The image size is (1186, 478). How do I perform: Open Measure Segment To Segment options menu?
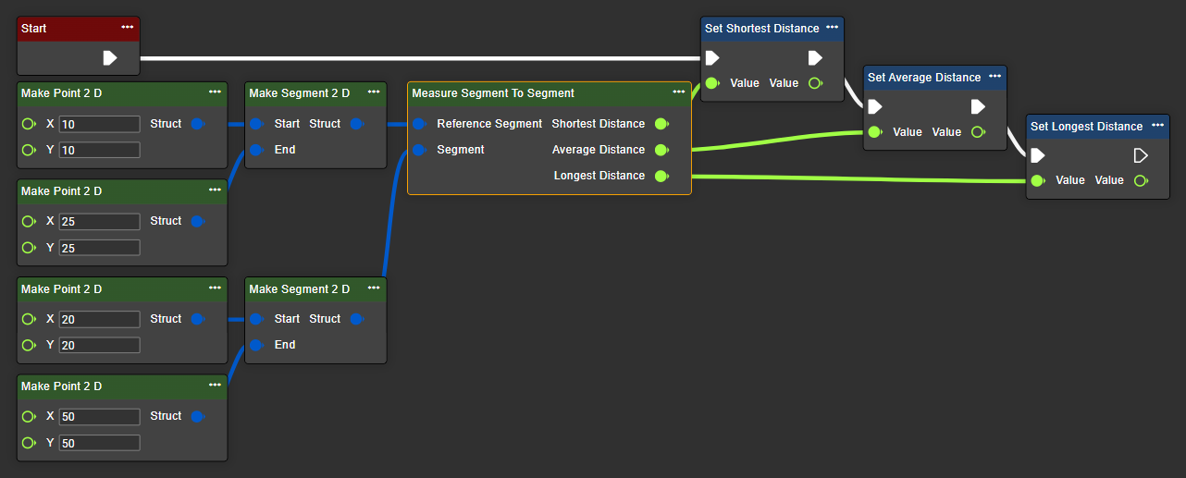679,92
